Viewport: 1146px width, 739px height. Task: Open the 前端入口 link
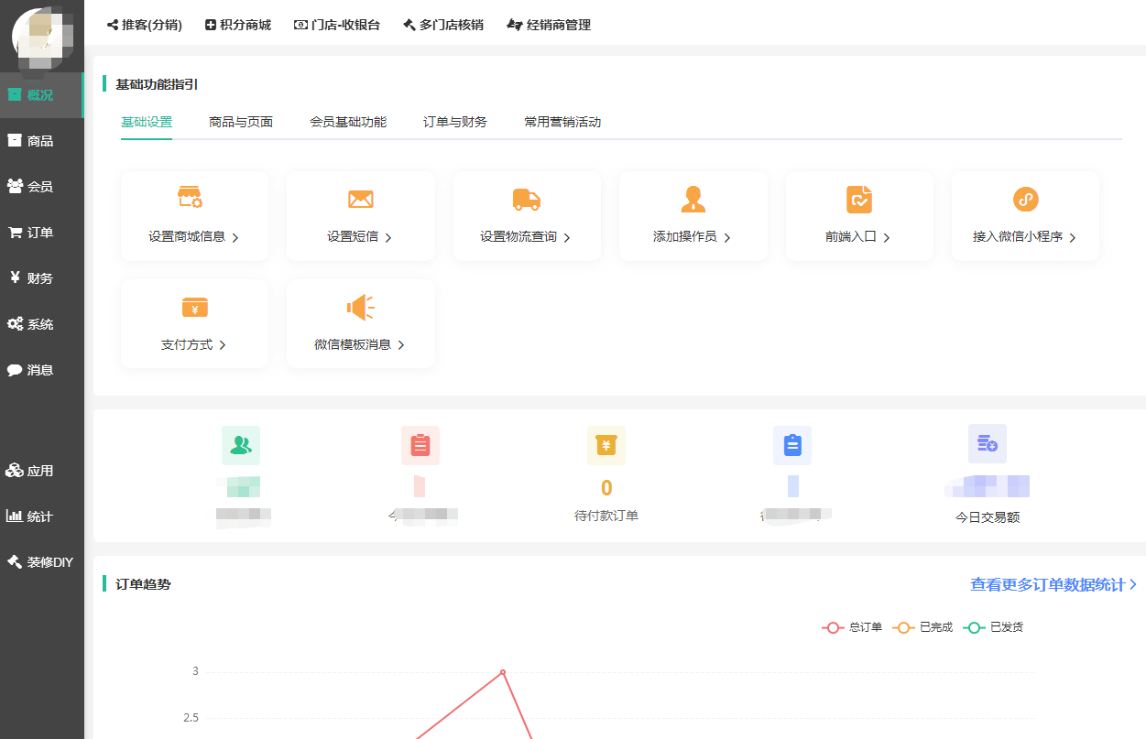click(858, 236)
